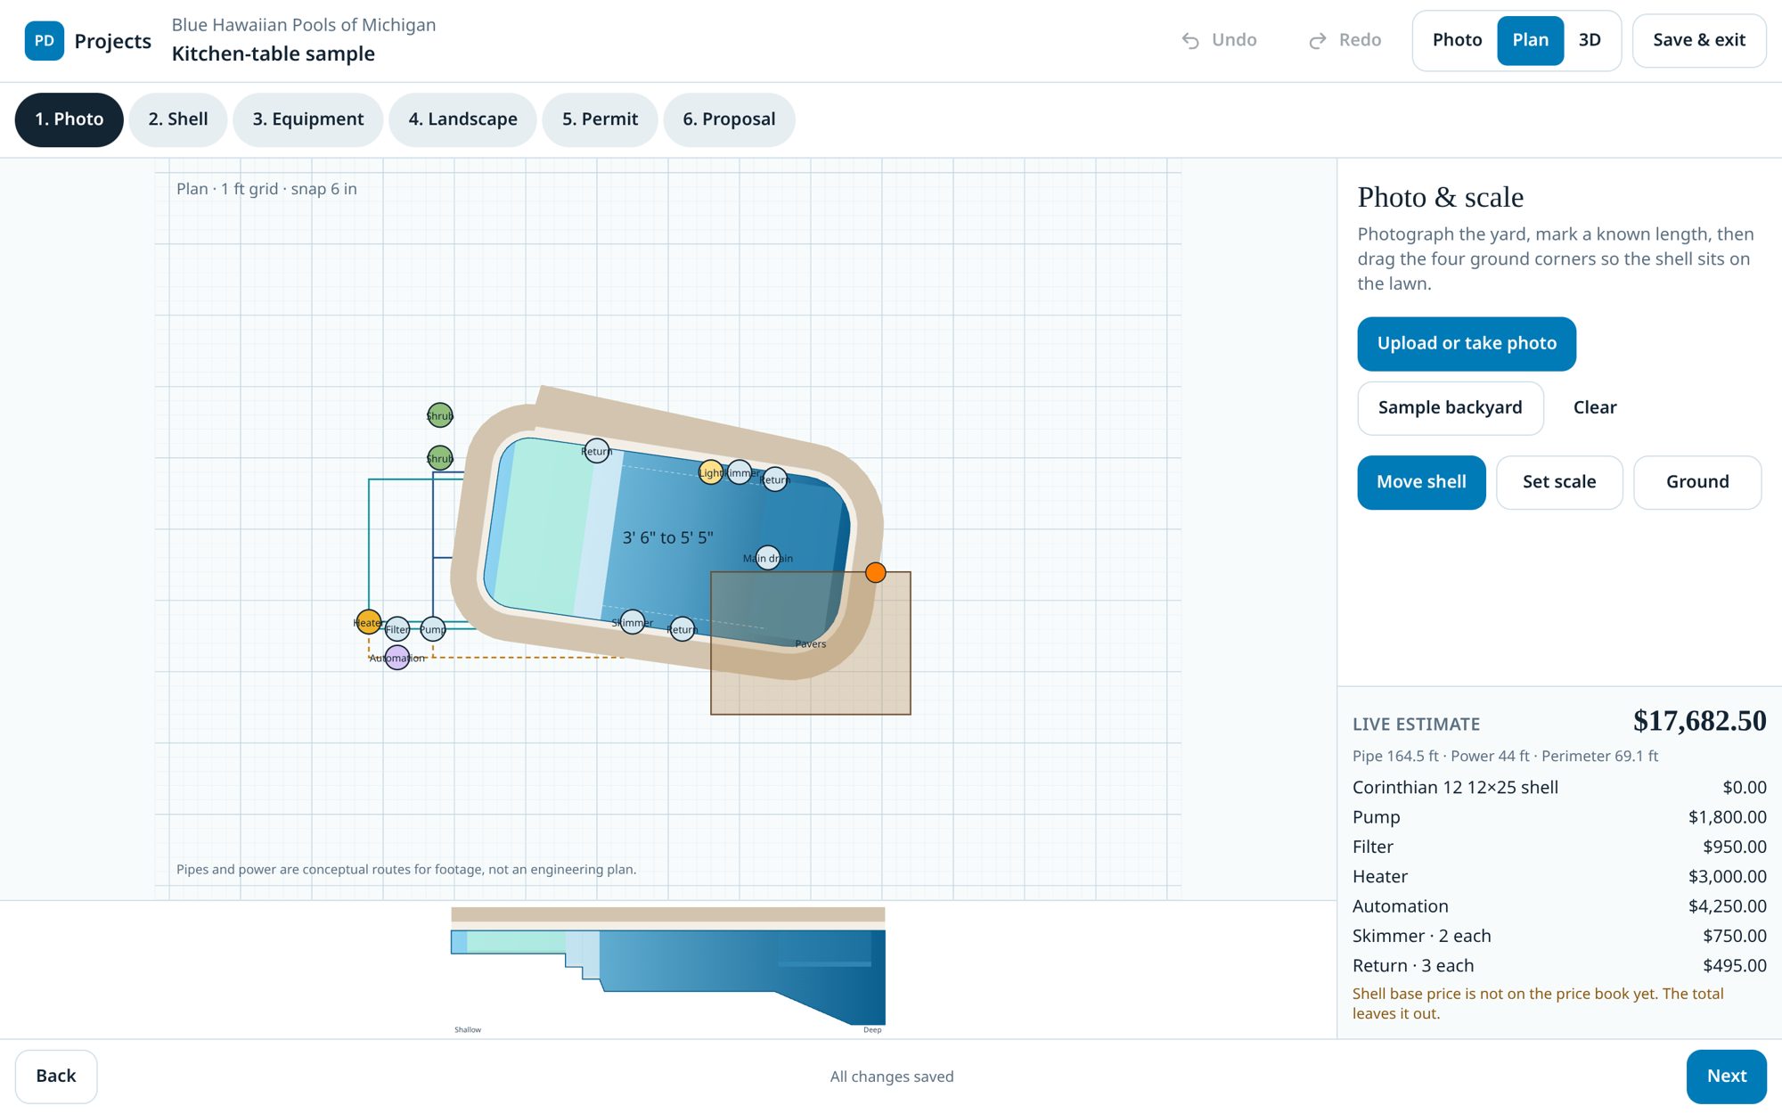Image resolution: width=1782 pixels, height=1114 pixels.
Task: Switch to 3D view
Action: 1590,40
